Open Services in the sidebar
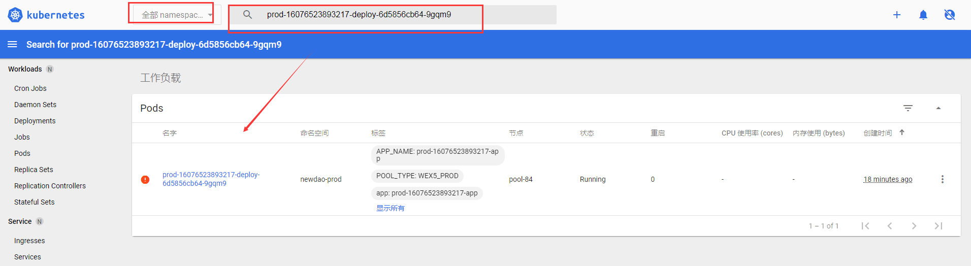The image size is (971, 266). click(x=27, y=257)
